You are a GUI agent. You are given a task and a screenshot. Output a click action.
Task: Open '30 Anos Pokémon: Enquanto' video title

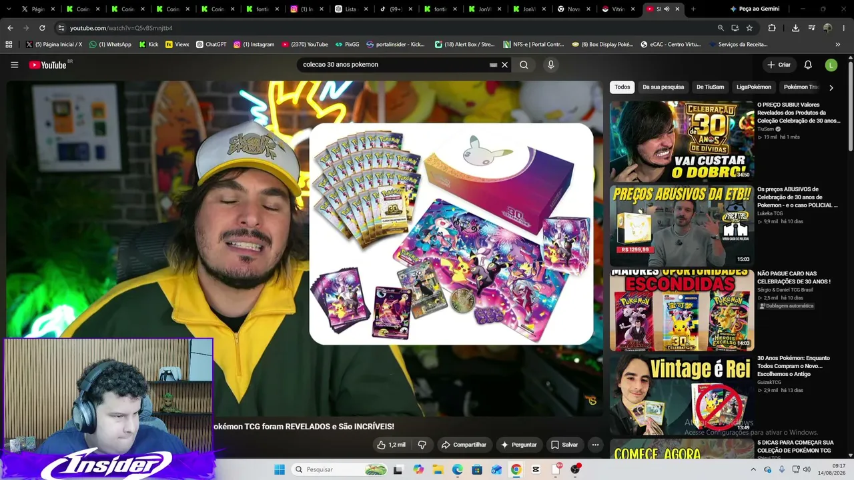[794, 366]
